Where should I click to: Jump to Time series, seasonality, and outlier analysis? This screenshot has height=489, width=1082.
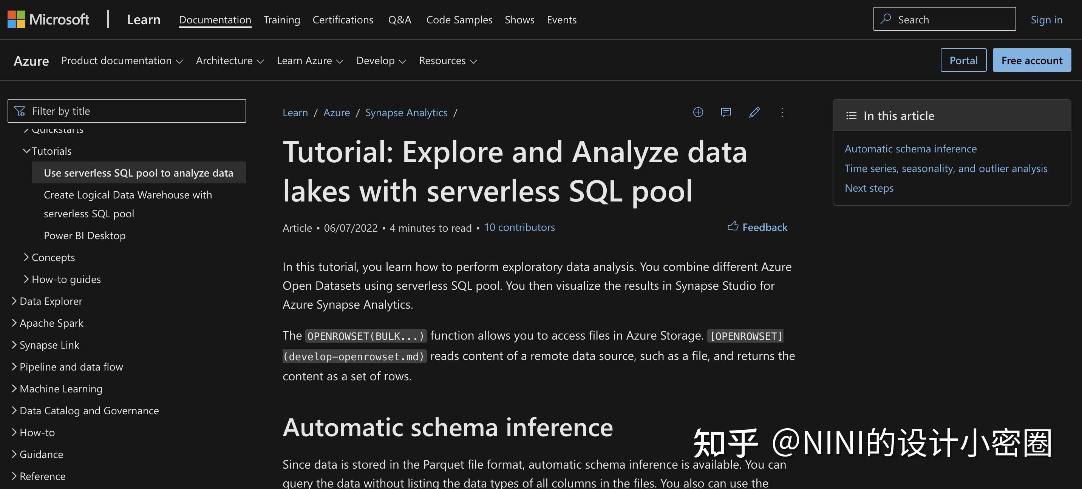click(x=946, y=168)
